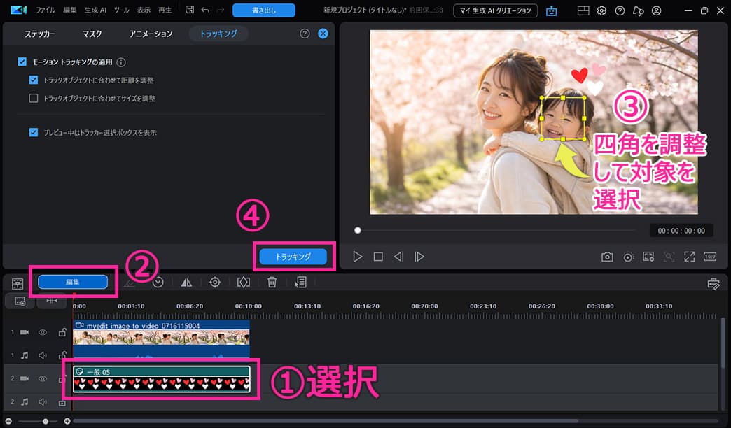Zoom out timeline with minus icon
Screen dimensions: 731x428
pos(8,421)
